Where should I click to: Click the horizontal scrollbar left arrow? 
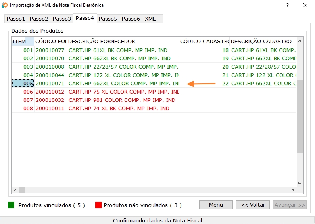click(14, 190)
